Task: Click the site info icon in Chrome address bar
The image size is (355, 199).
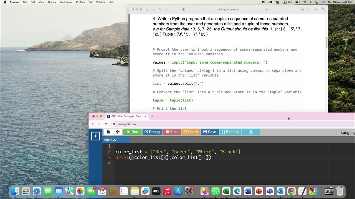Action: click(x=114, y=124)
